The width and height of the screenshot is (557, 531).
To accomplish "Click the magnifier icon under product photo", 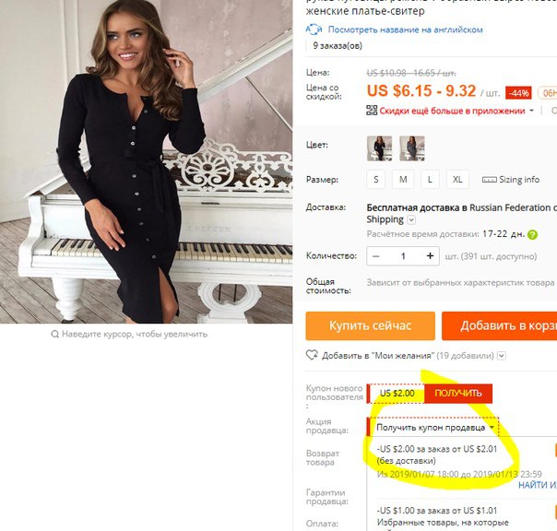I will click(55, 334).
